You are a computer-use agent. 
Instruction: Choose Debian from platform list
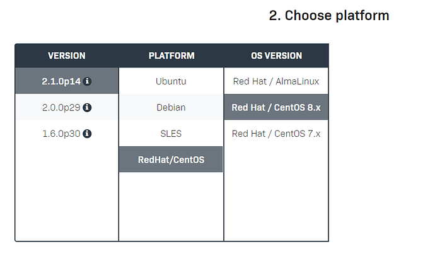(171, 108)
